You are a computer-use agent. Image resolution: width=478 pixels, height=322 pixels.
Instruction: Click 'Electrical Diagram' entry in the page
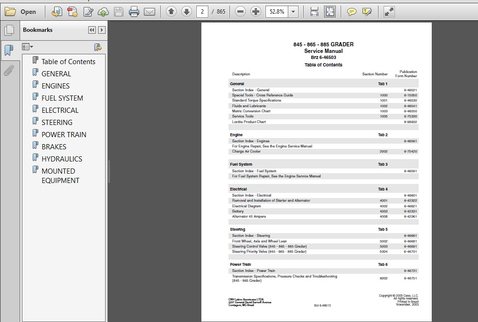pyautogui.click(x=246, y=206)
